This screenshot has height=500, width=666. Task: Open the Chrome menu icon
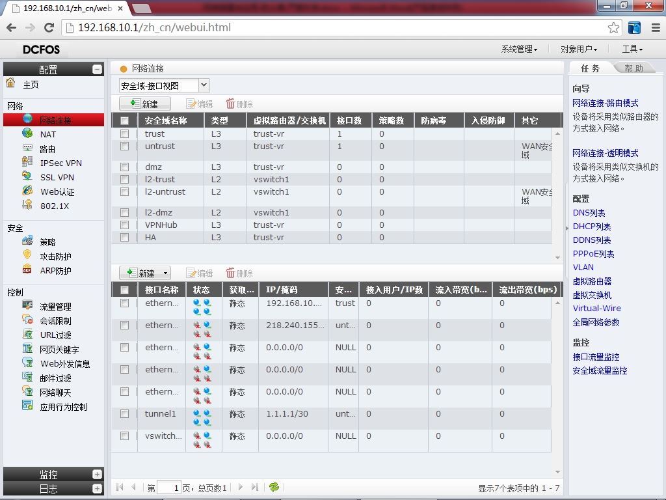656,27
